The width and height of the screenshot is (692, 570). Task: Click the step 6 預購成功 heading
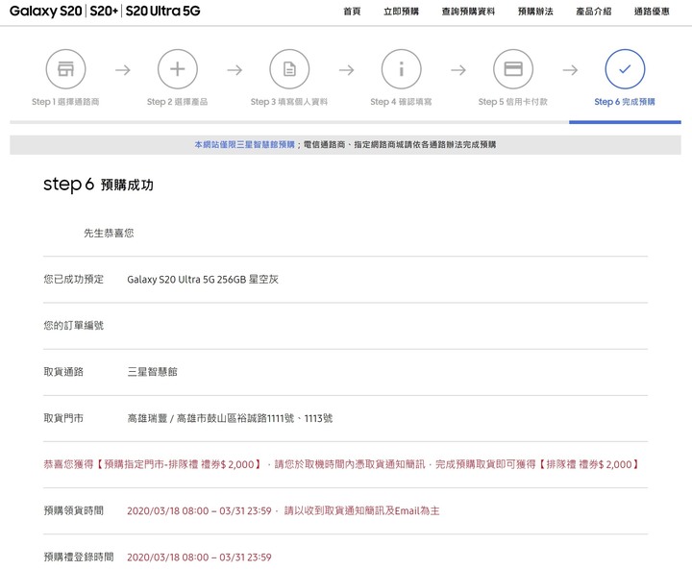click(98, 185)
